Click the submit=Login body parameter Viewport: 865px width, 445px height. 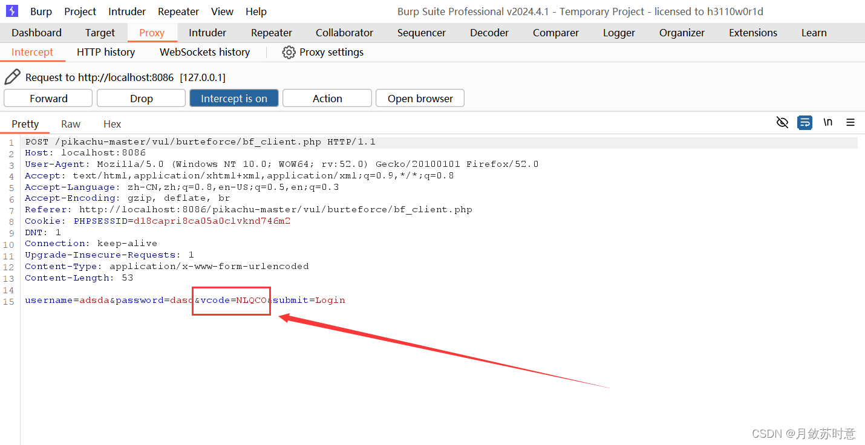(309, 300)
